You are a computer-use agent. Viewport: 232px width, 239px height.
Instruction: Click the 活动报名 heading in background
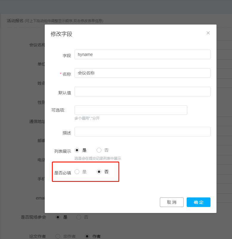(15, 21)
